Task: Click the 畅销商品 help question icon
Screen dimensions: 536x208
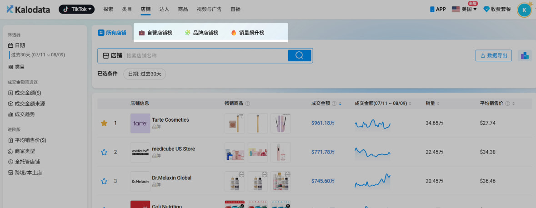Action: (248, 104)
